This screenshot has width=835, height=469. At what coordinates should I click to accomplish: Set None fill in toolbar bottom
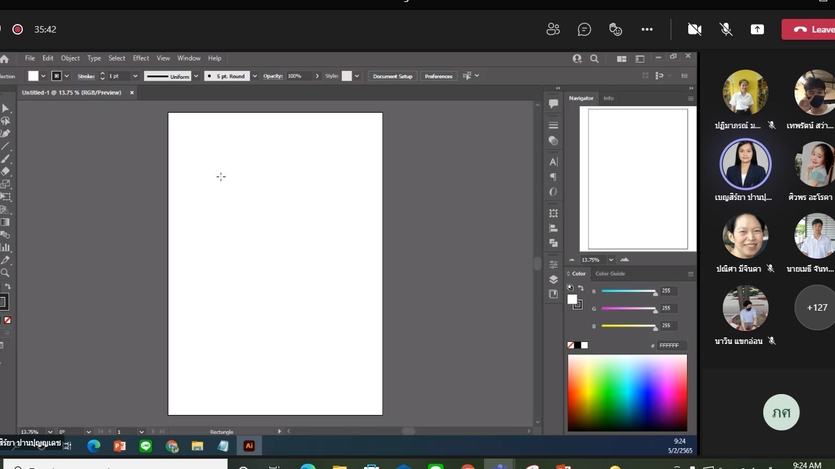click(8, 320)
